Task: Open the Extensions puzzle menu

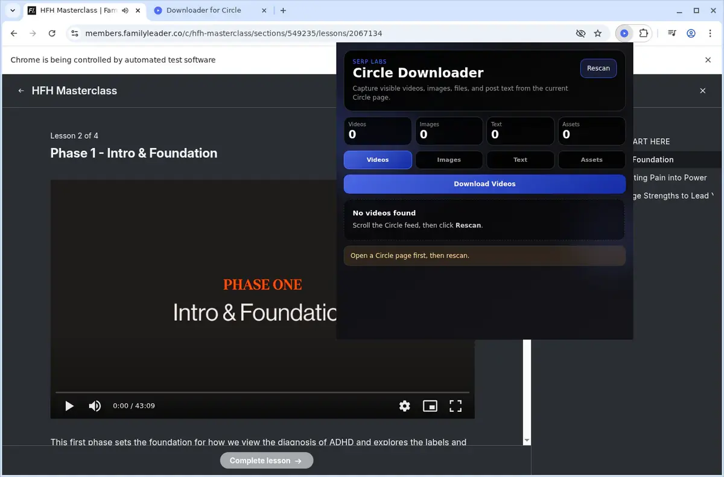Action: tap(644, 34)
